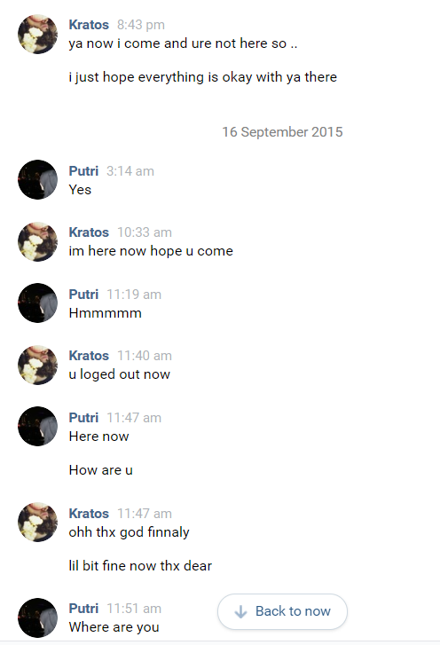Click Putri avatar at 11:19 am message
The width and height of the screenshot is (440, 645).
click(38, 303)
